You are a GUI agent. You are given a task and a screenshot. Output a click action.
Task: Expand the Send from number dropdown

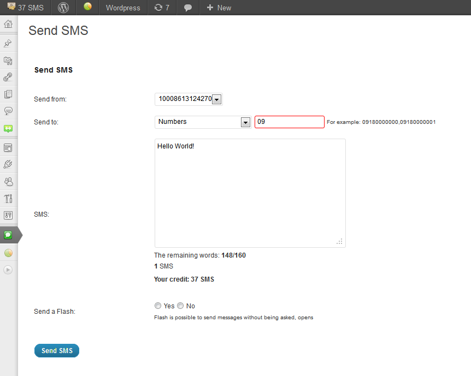[189, 99]
